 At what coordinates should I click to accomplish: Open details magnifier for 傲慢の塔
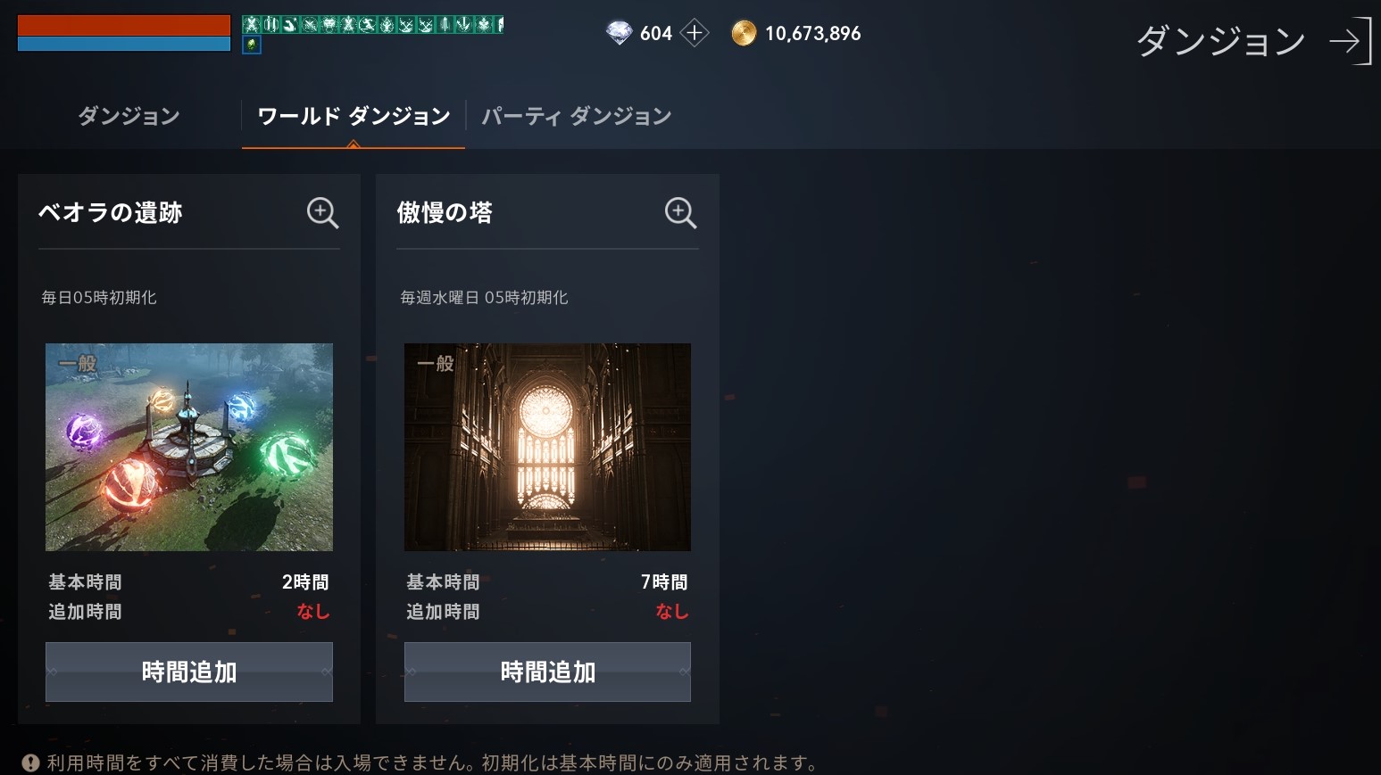tap(680, 212)
